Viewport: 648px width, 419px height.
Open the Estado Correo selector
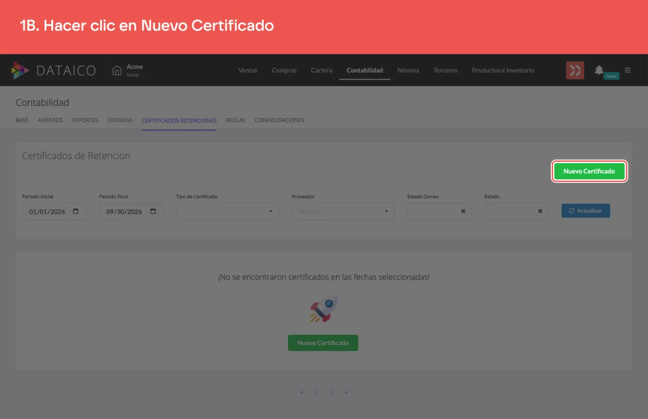[x=439, y=211]
